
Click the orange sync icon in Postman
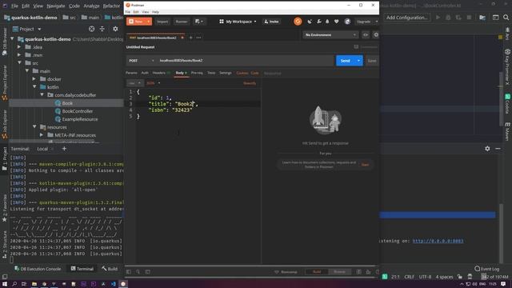(298, 22)
